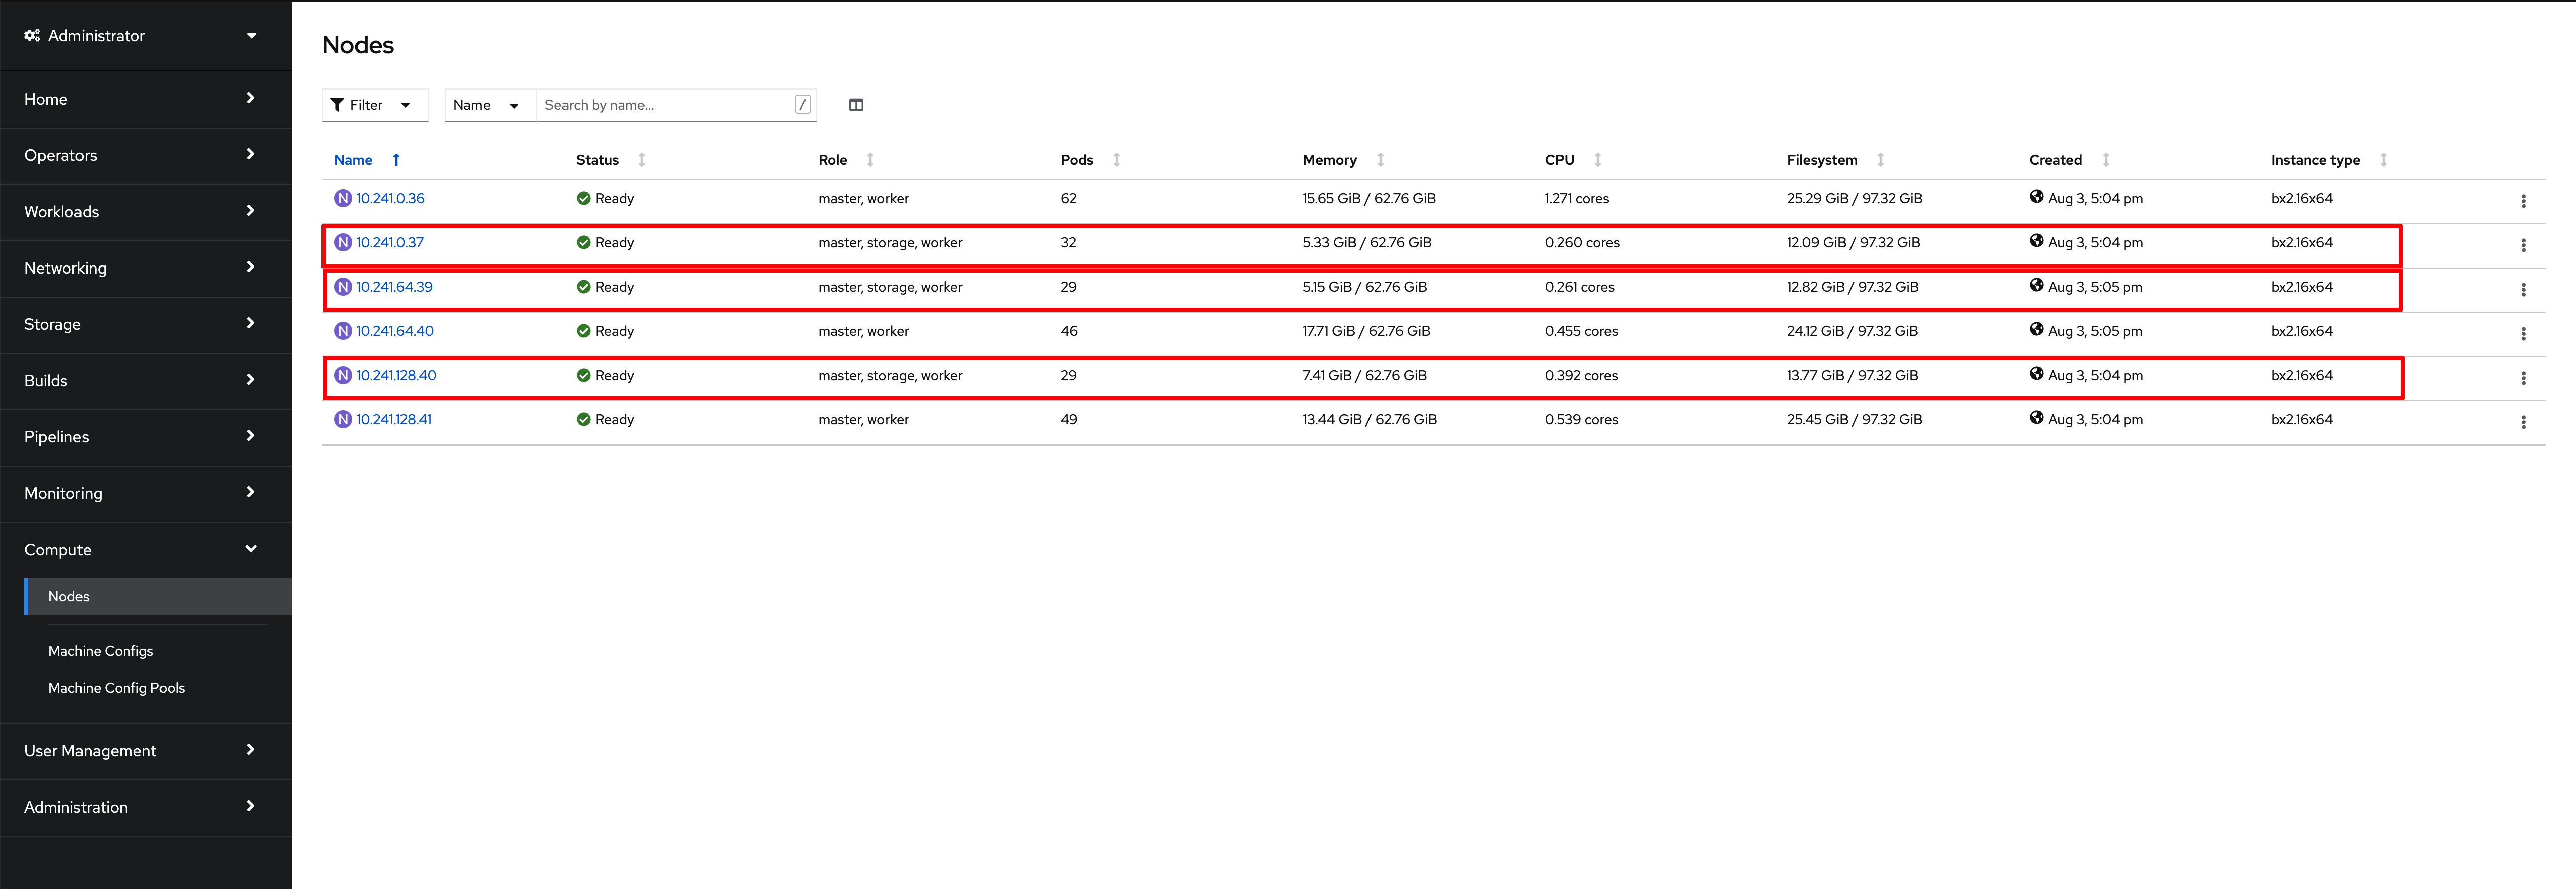Click the globe icon beside 10.241.64.39 created date
Viewport: 2576px width, 889px height.
point(2036,286)
